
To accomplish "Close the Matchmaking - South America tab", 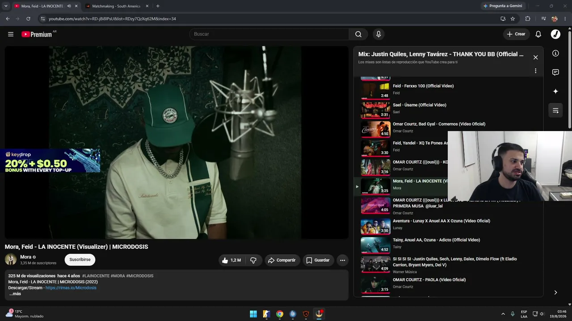I will click(147, 6).
